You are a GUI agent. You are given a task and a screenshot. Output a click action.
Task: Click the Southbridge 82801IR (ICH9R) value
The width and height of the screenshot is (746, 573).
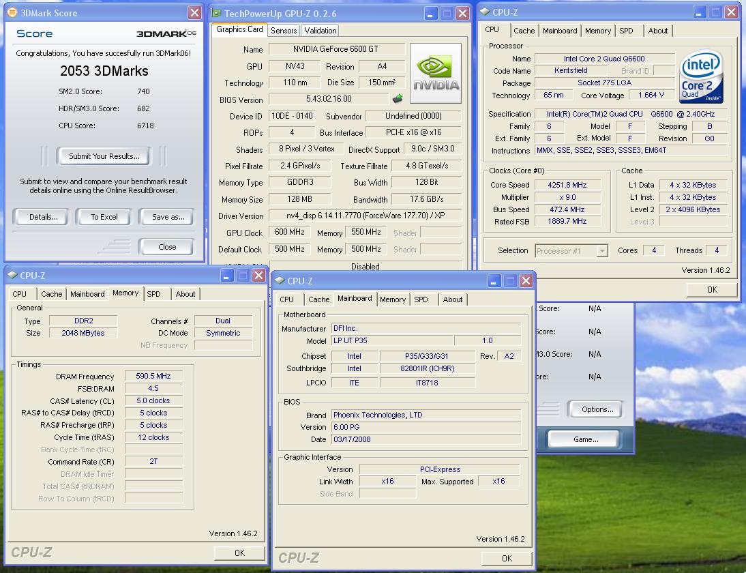pos(428,368)
